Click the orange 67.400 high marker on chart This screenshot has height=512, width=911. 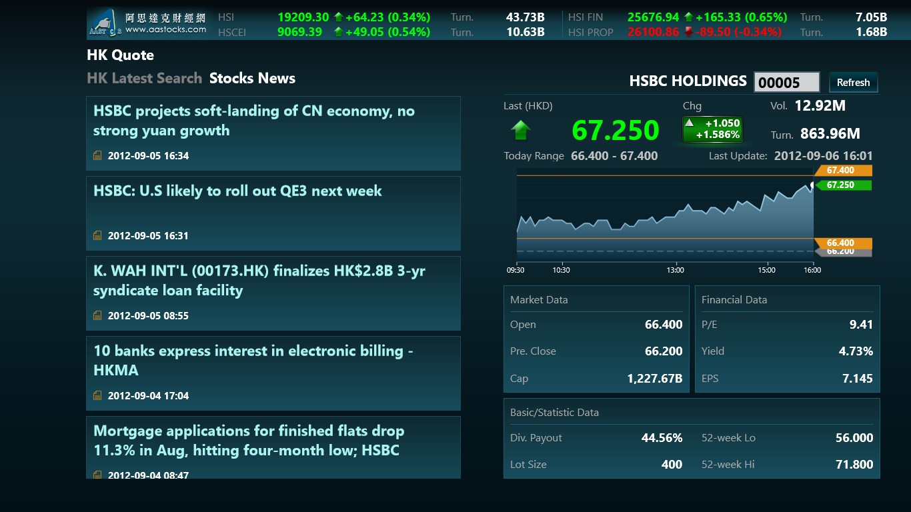(x=844, y=171)
